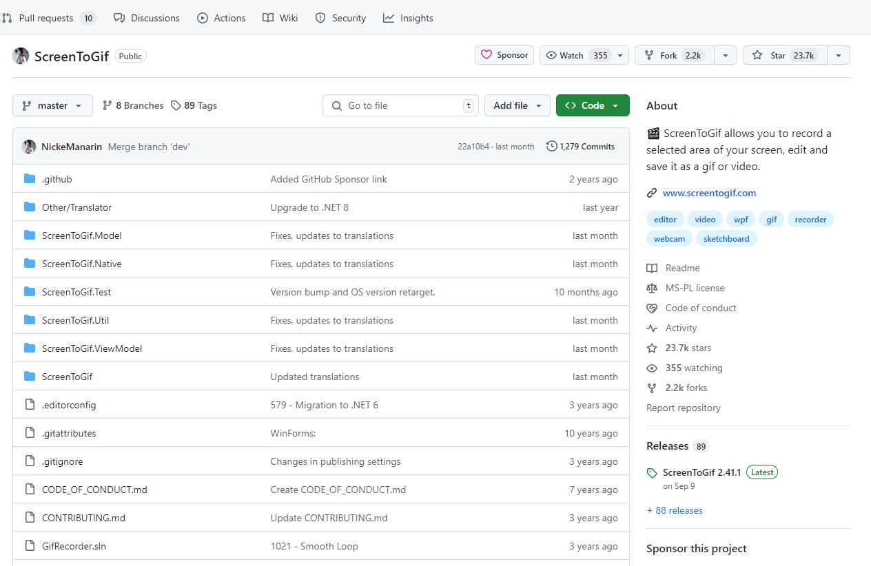
Task: Click the file icon for .gitattributes
Action: pyautogui.click(x=30, y=433)
